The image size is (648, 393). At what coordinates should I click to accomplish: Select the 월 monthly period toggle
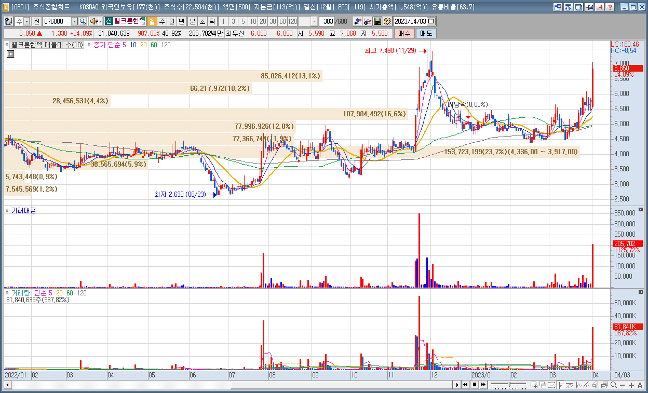[x=171, y=21]
